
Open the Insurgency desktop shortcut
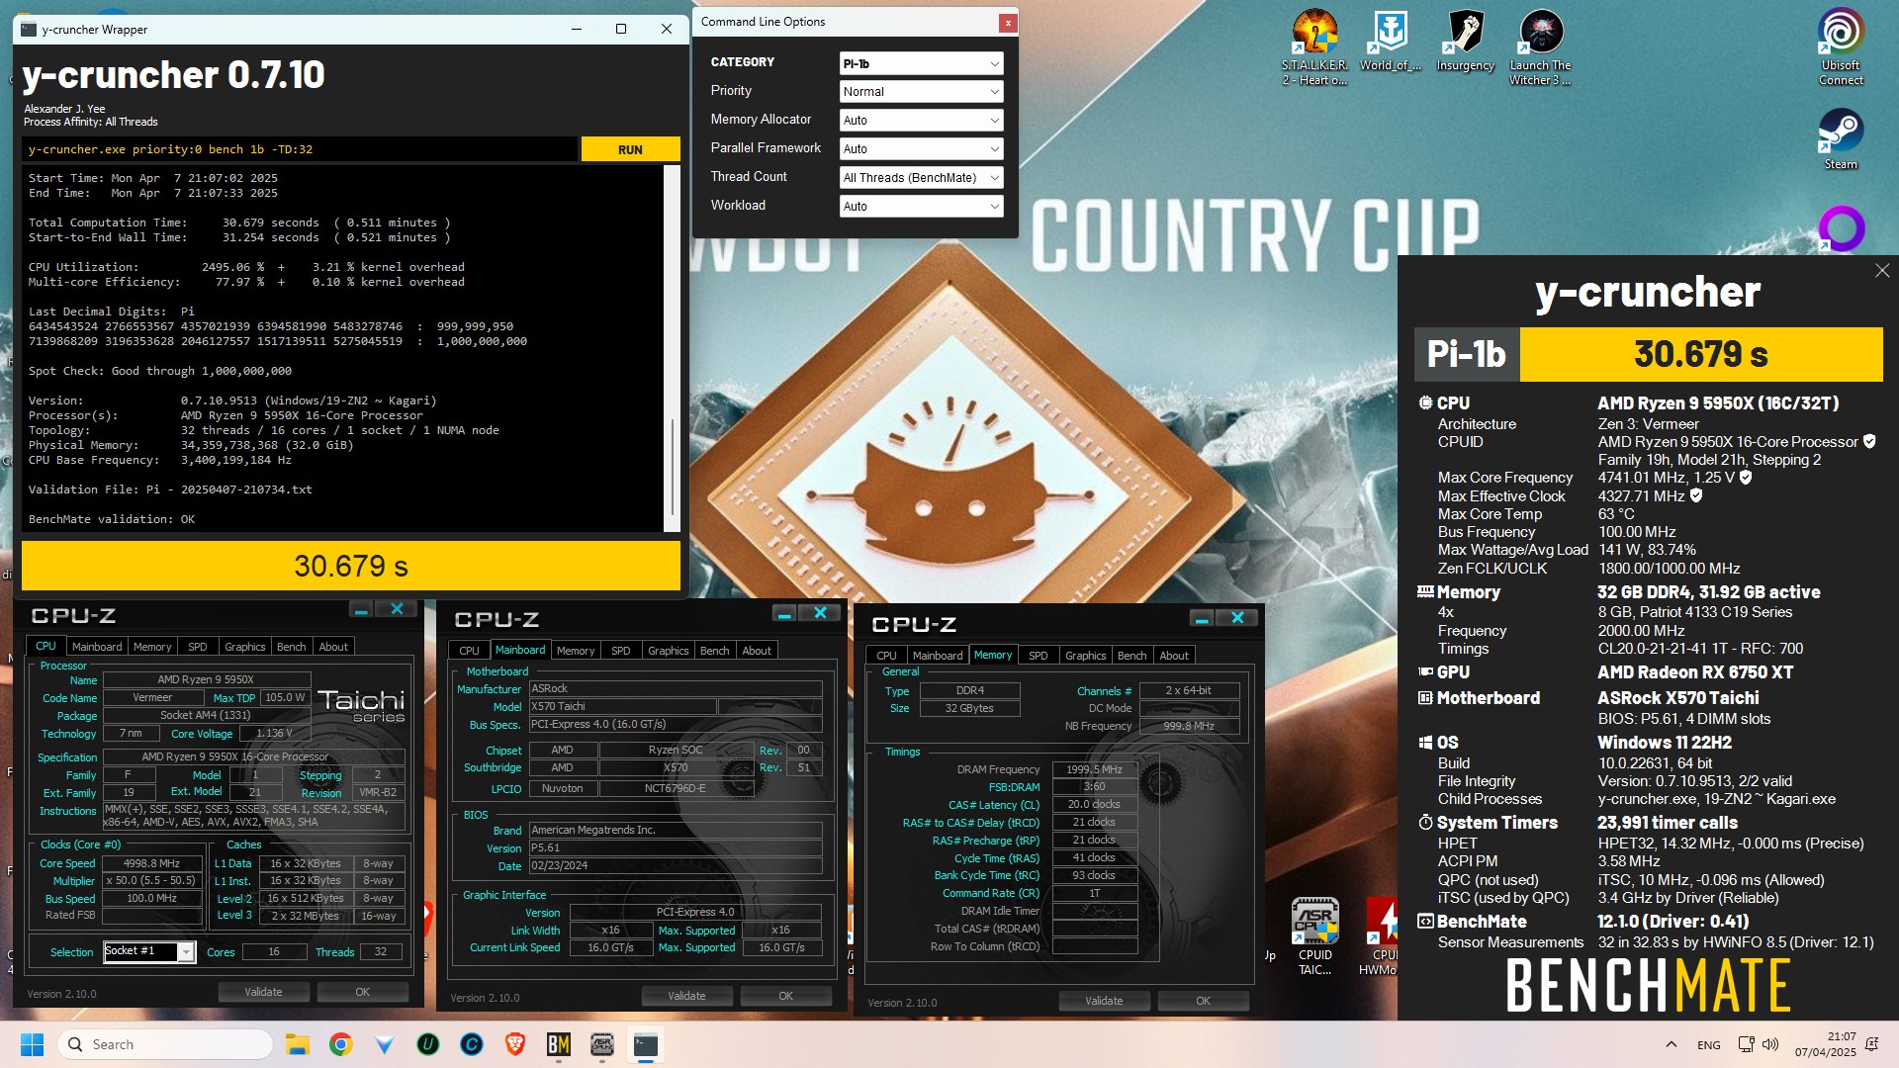click(1465, 40)
